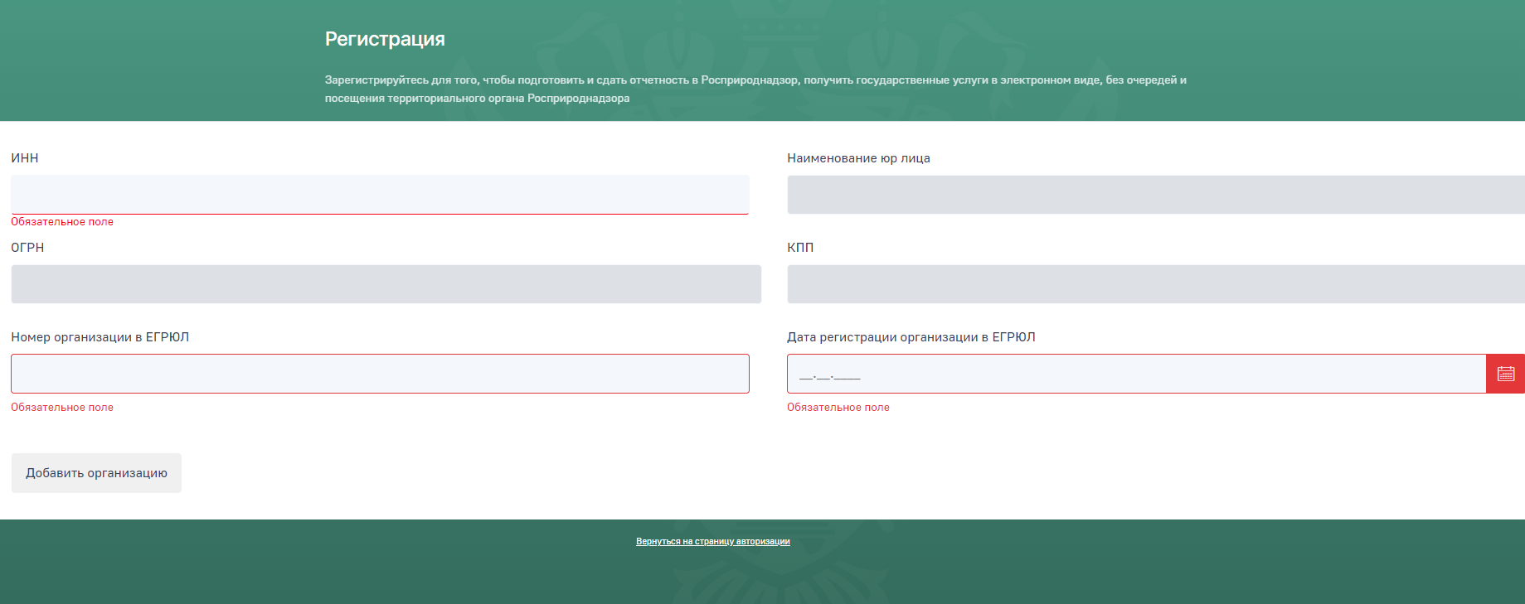
Task: Click the ЕГРЮЛ registration date input
Action: coord(1135,374)
